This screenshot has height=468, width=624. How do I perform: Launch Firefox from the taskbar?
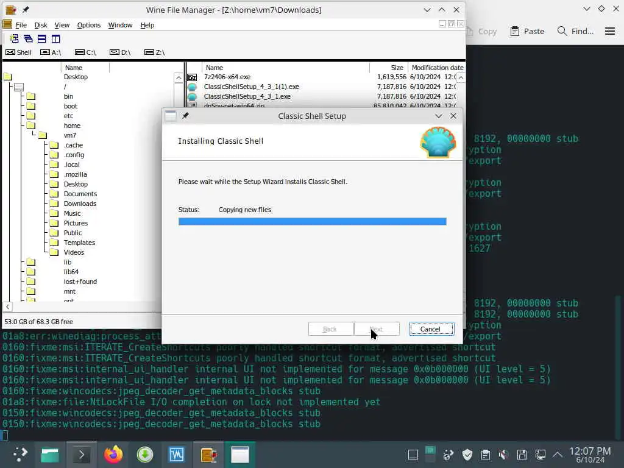[113, 455]
